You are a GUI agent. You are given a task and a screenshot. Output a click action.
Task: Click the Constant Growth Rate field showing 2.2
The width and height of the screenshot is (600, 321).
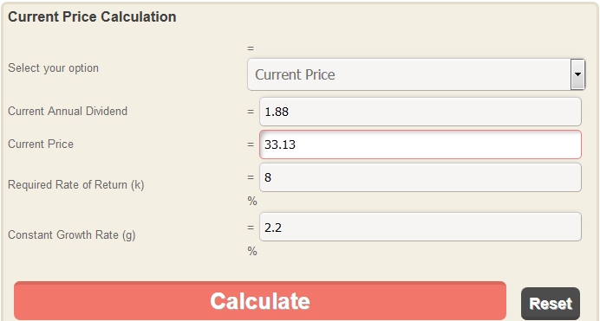coord(421,227)
